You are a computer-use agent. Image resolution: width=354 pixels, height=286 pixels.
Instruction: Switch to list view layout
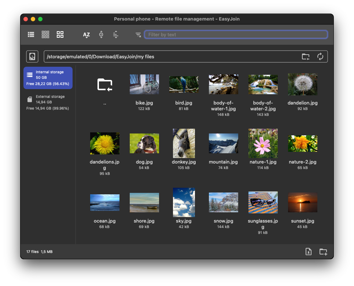31,34
